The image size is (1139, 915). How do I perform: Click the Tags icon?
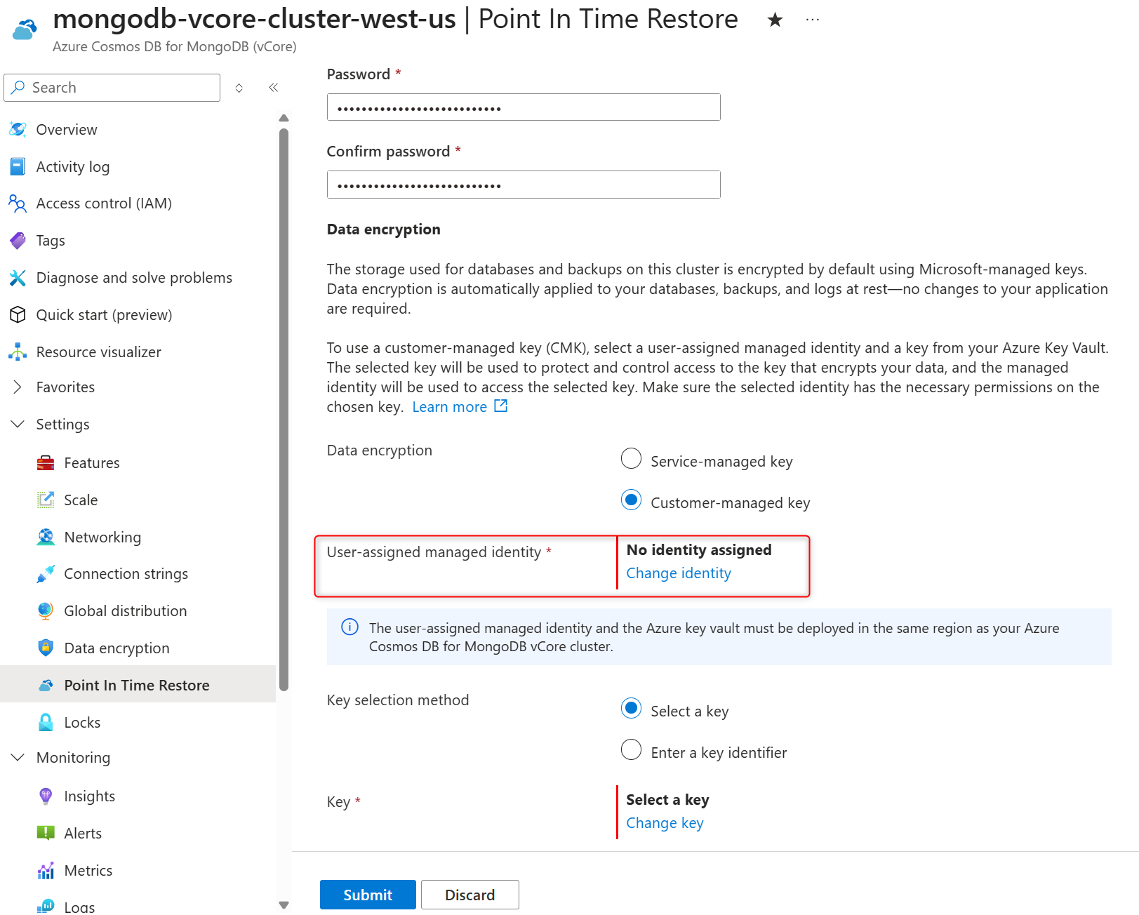(18, 241)
